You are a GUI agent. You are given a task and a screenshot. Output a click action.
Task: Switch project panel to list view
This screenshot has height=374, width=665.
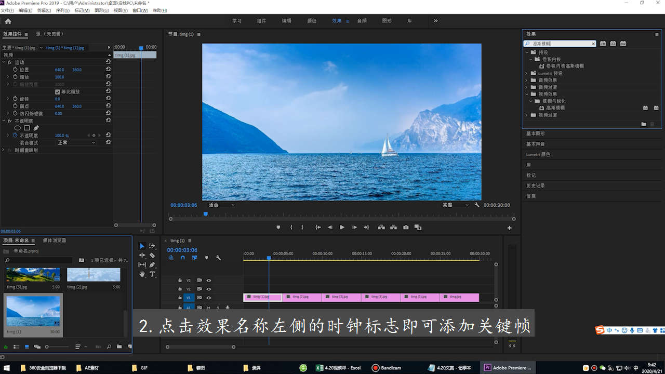click(x=17, y=346)
